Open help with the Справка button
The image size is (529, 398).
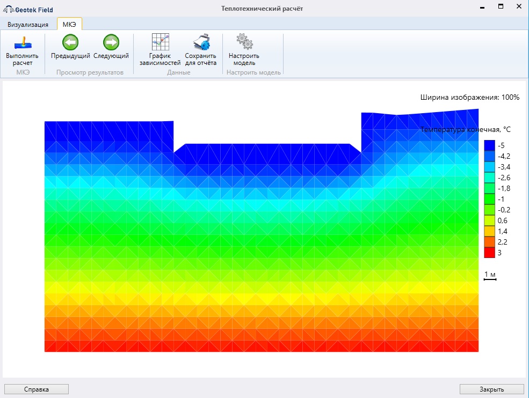(x=37, y=389)
